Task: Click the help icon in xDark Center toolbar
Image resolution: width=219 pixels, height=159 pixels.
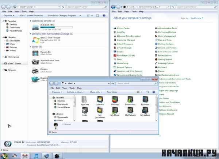Action: pos(104,15)
